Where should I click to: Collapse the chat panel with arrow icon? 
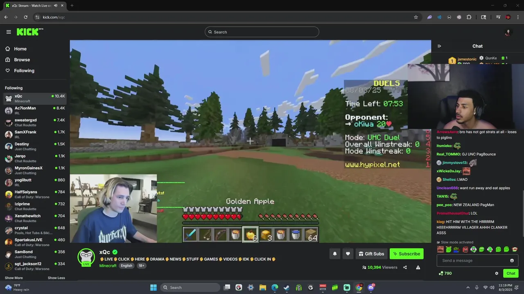coord(439,46)
